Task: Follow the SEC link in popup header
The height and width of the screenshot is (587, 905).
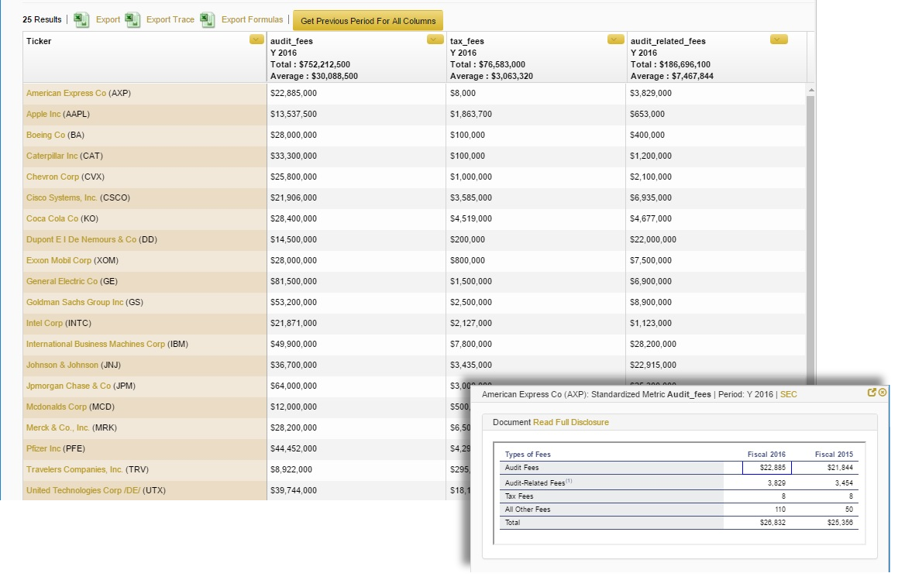Action: tap(788, 395)
